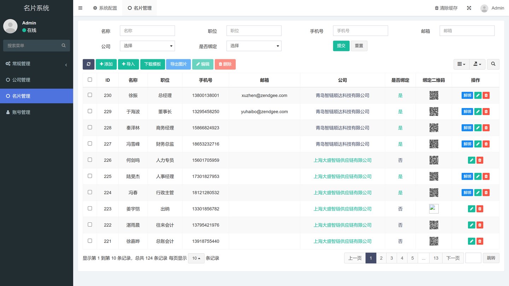Screen dimensions: 509x286
Task: Check the row checkbox for ID 221
Action: pos(90,241)
